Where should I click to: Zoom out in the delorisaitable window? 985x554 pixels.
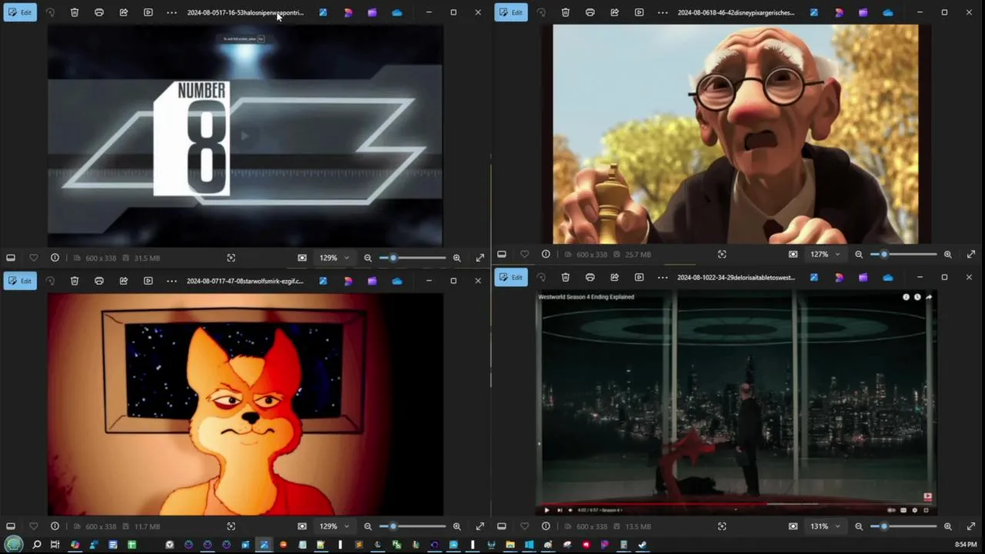click(859, 526)
